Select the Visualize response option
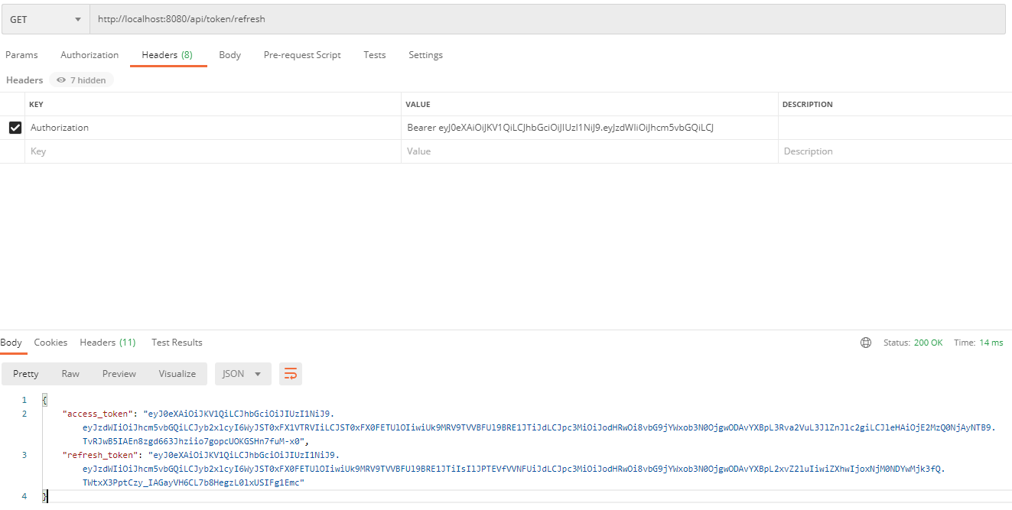Image resolution: width=1012 pixels, height=510 pixels. click(x=177, y=374)
